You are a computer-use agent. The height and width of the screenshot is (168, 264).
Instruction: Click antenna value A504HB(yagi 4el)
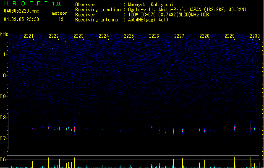point(148,20)
